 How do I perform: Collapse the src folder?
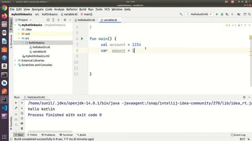[x=19, y=38]
